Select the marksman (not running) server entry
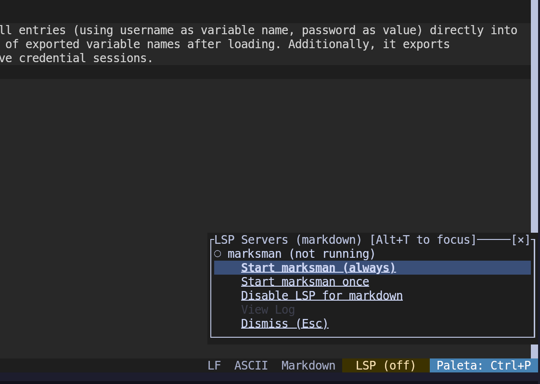The image size is (540, 384). [301, 254]
